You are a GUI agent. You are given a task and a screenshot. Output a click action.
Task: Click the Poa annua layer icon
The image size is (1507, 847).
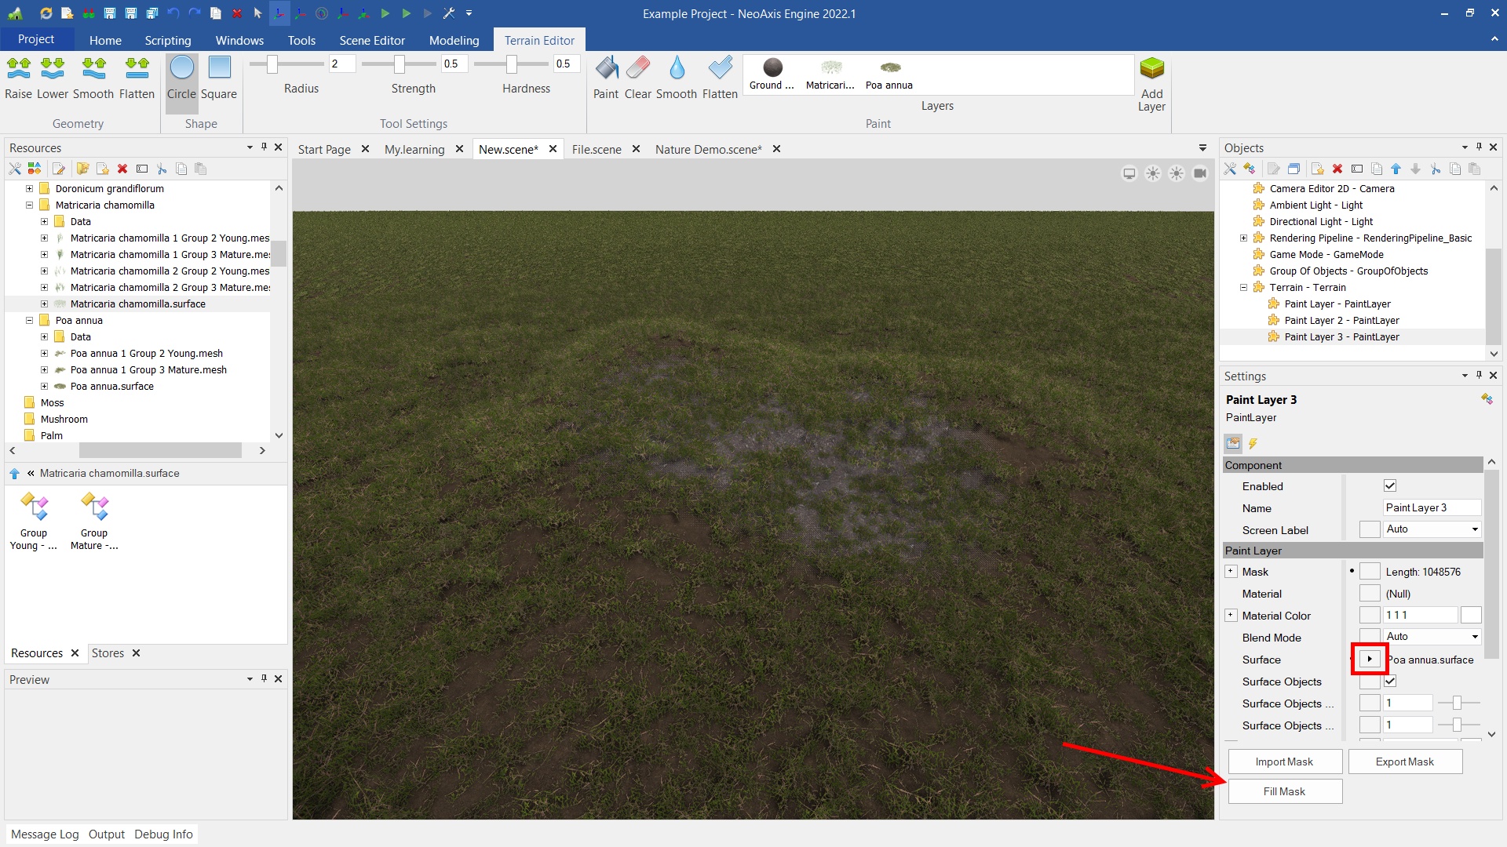[x=889, y=68]
